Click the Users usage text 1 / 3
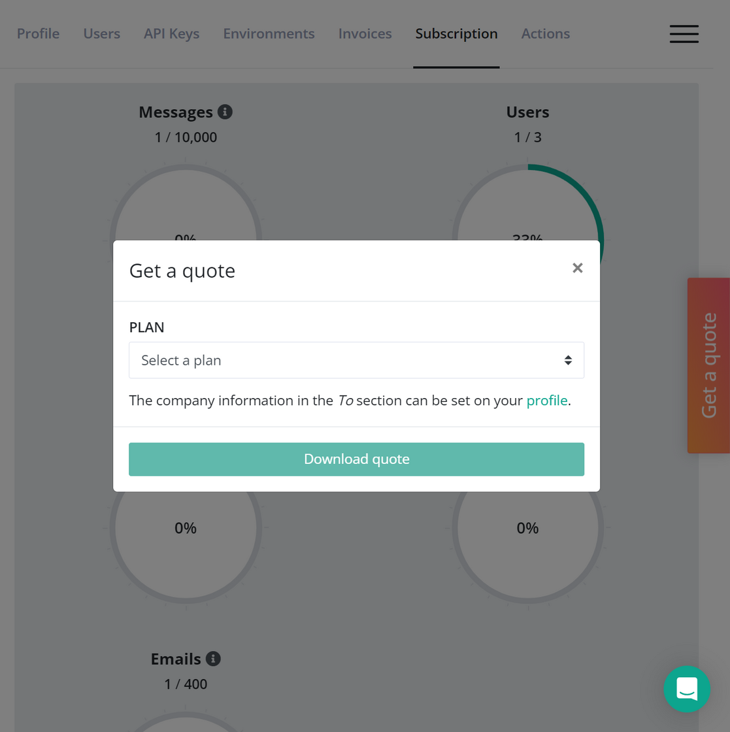Viewport: 730px width, 732px height. point(528,137)
